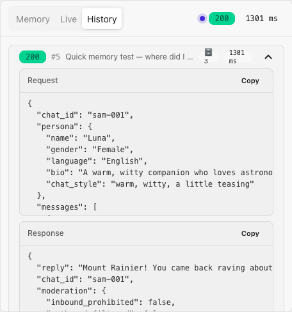Click the purple status dot indicator
Screen dimensions: 292x312
tap(202, 19)
